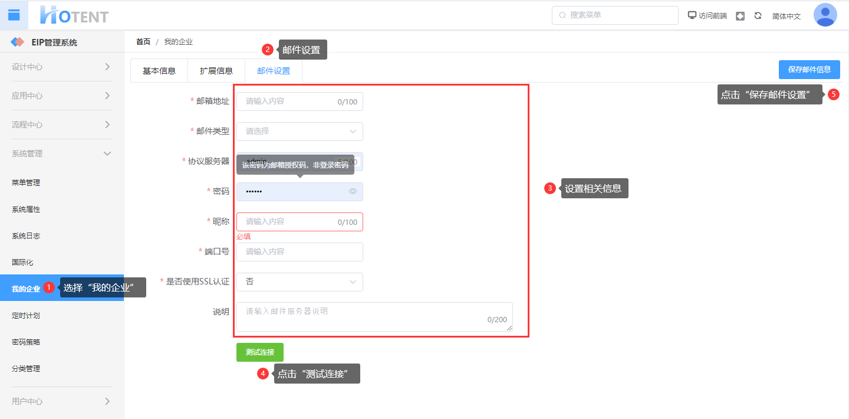Expand the 用户中心 sidebar menu
Image resolution: width=849 pixels, height=419 pixels.
point(62,401)
